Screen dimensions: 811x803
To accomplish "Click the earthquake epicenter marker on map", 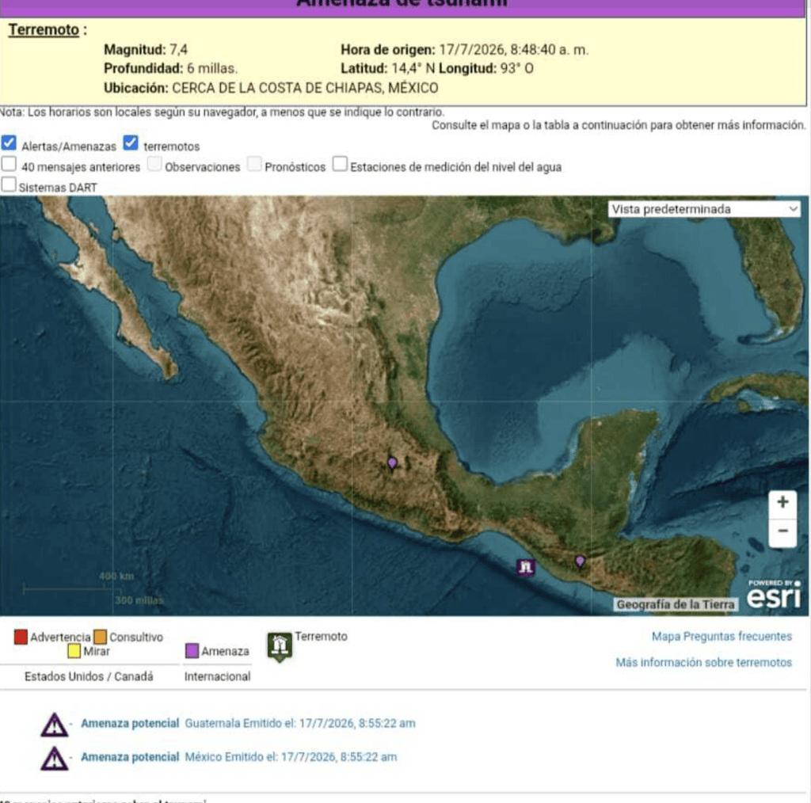I will click(x=526, y=567).
